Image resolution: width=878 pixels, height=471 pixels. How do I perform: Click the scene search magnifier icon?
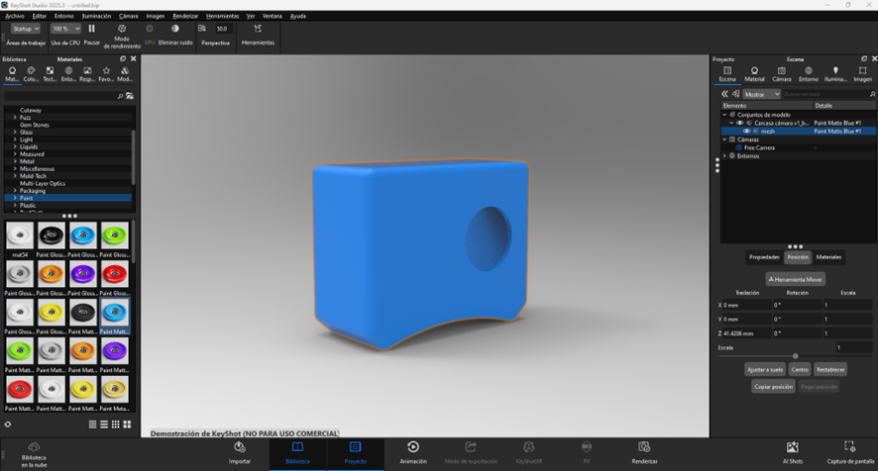pos(872,94)
